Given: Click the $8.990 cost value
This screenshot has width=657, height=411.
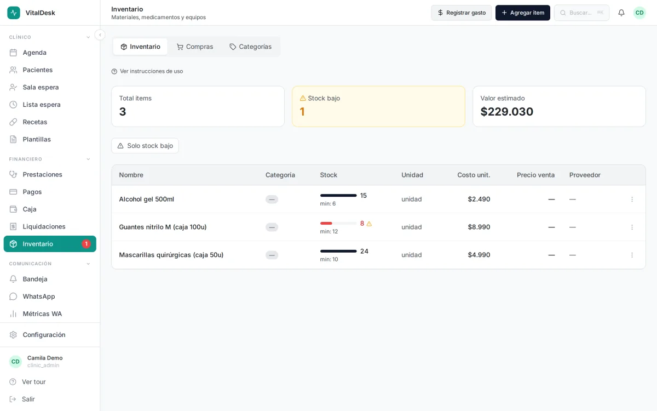Looking at the screenshot, I should pos(479,227).
